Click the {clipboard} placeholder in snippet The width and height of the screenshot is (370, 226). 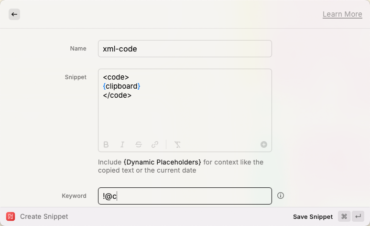121,86
